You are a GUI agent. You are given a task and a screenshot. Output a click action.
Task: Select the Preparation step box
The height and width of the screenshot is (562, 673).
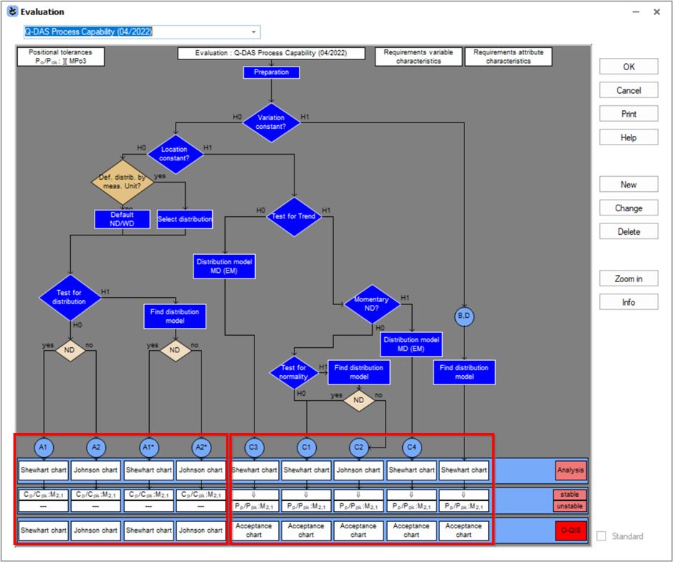(x=271, y=72)
